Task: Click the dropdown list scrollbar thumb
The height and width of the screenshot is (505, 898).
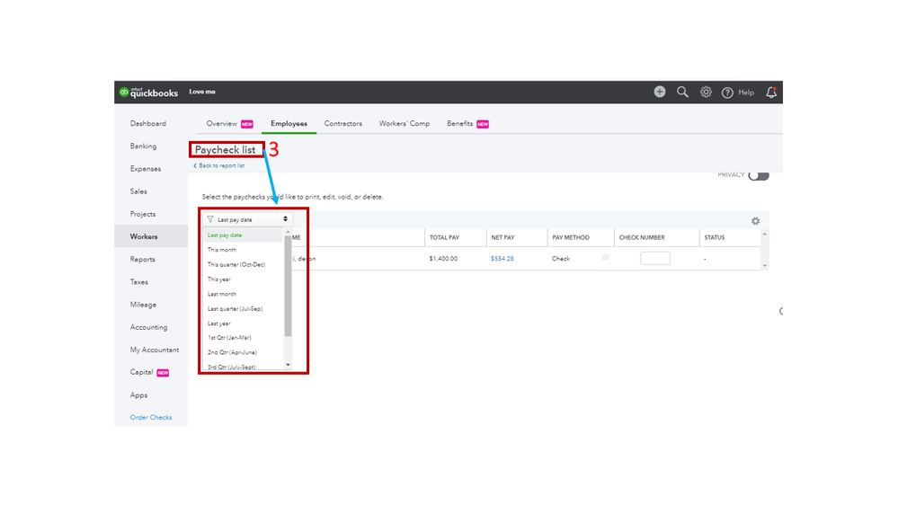Action: pyautogui.click(x=288, y=287)
